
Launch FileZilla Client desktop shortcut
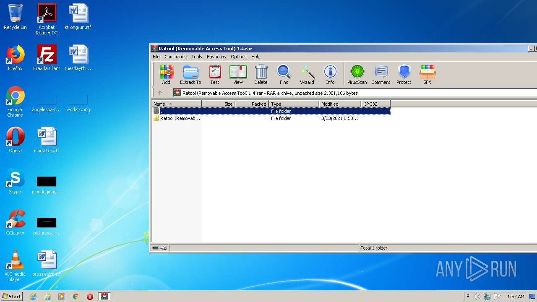(x=47, y=58)
